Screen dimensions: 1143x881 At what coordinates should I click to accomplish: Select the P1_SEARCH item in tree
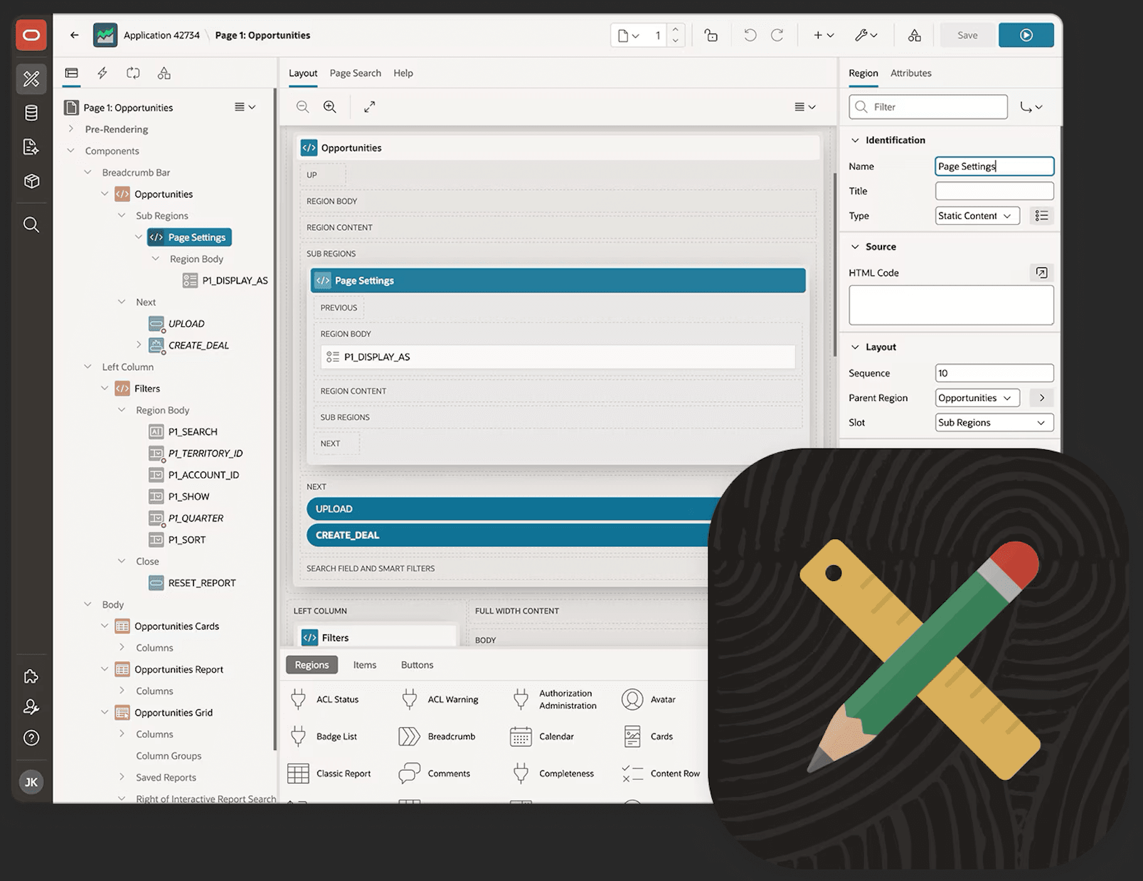pyautogui.click(x=193, y=432)
